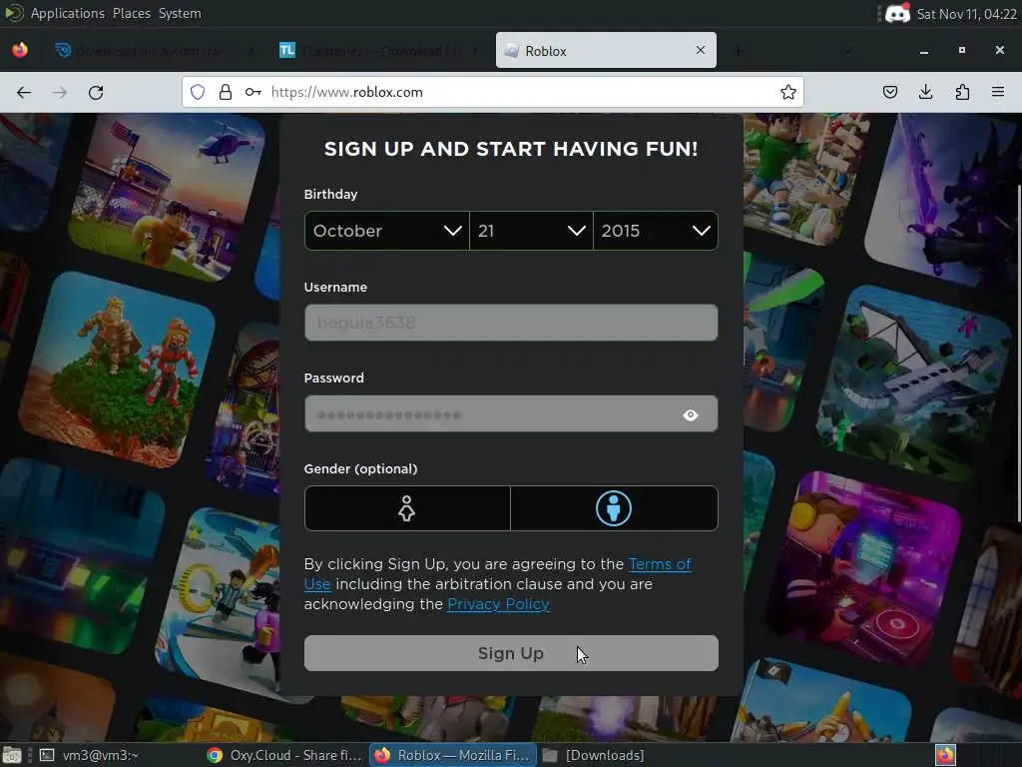Toggle password visibility eye icon
This screenshot has width=1022, height=767.
[x=691, y=414]
